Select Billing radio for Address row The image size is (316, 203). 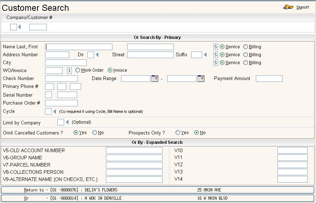pos(245,55)
